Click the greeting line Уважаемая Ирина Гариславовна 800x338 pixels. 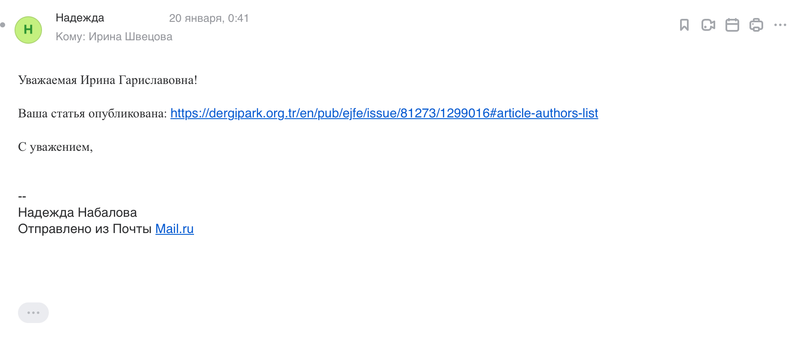click(107, 80)
